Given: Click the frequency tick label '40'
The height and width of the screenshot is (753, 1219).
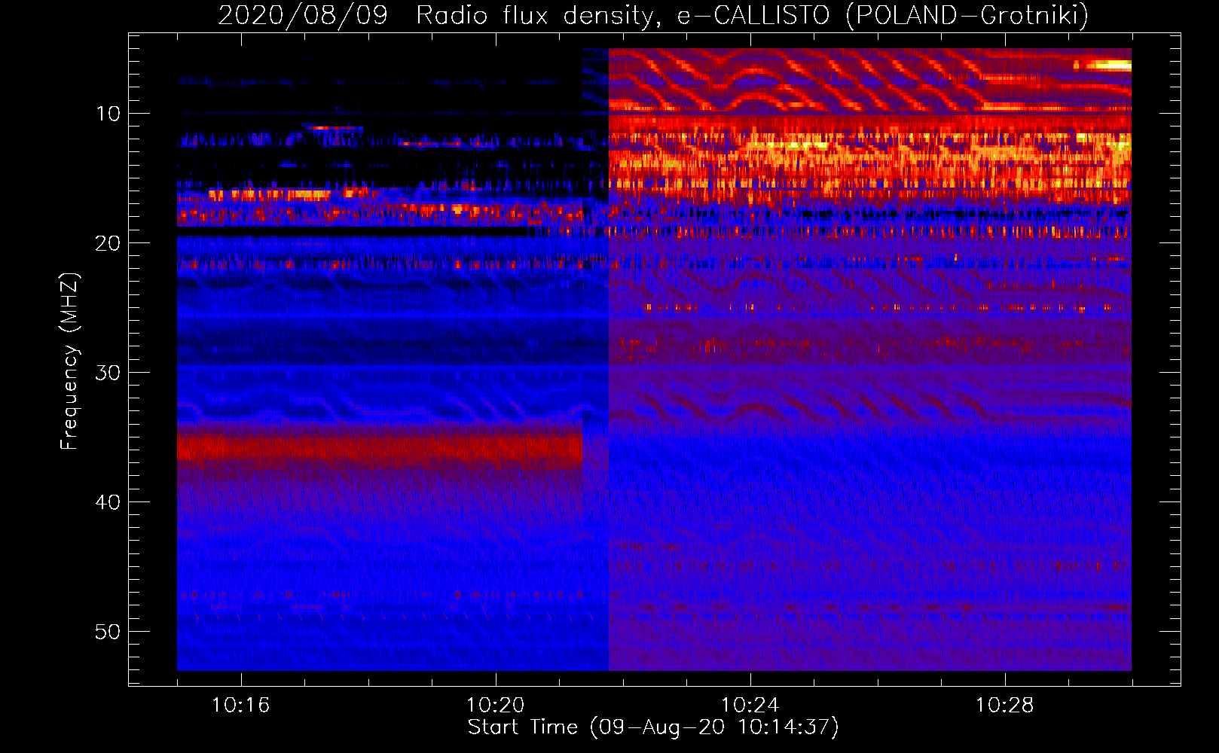Looking at the screenshot, I should click(x=108, y=502).
